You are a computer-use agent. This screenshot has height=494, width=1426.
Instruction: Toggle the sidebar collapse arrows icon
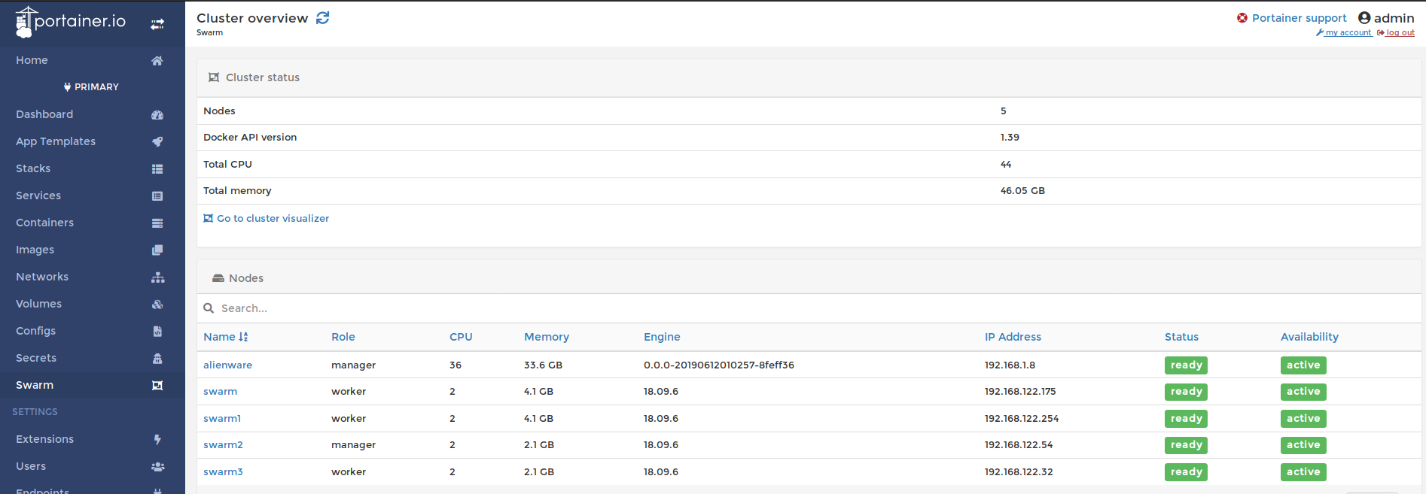pos(157,25)
